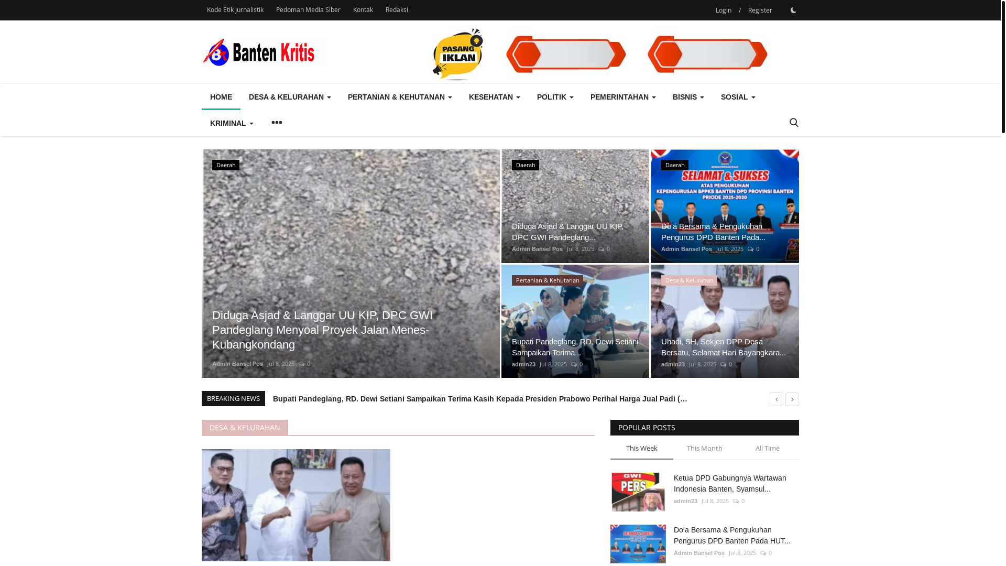
Task: Expand Kesehatan menu dropdown
Action: [495, 97]
